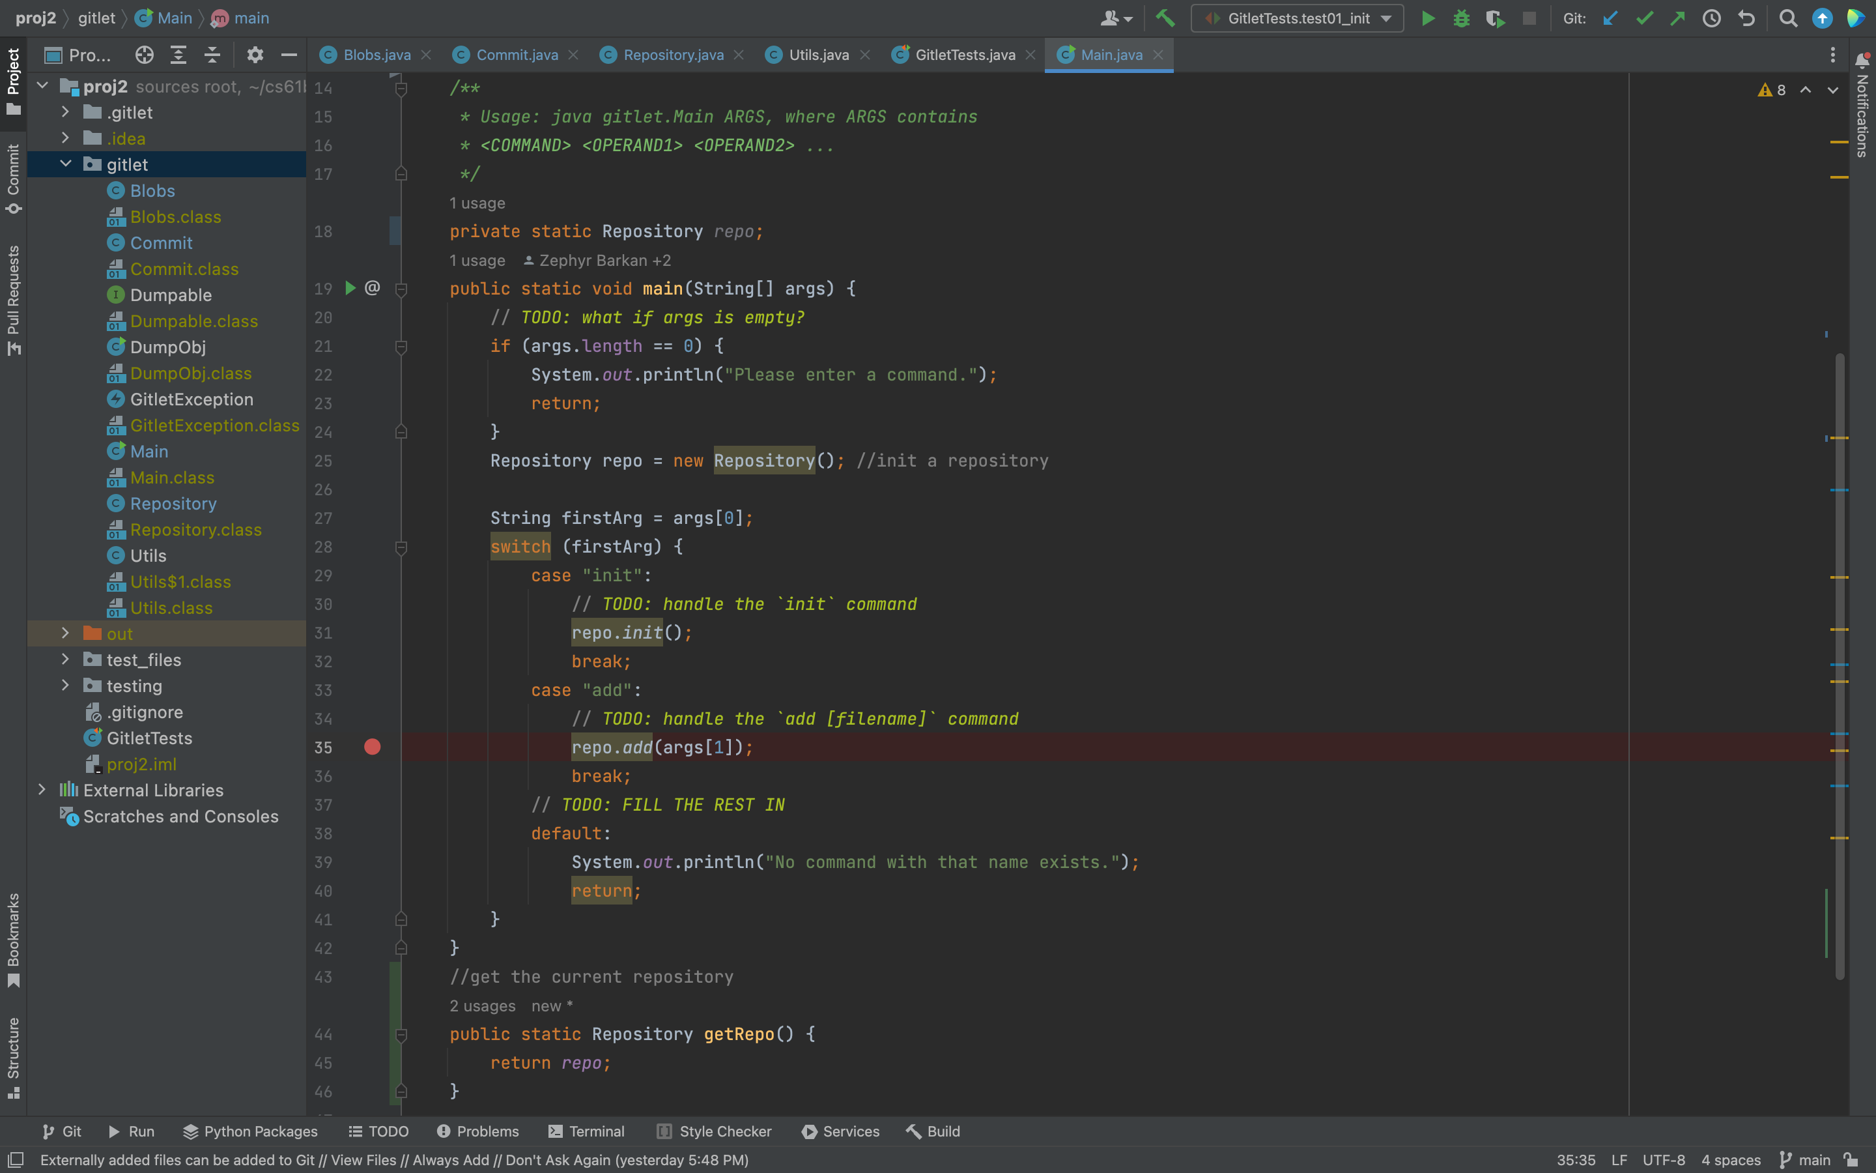1876x1173 pixels.
Task: Toggle the breakpoint on line 35
Action: coord(372,747)
